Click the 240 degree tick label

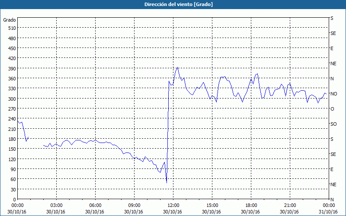12,119
